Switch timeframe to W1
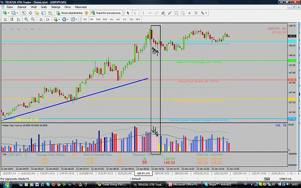 131,19
